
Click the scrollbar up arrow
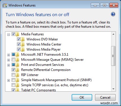coord(113,34)
